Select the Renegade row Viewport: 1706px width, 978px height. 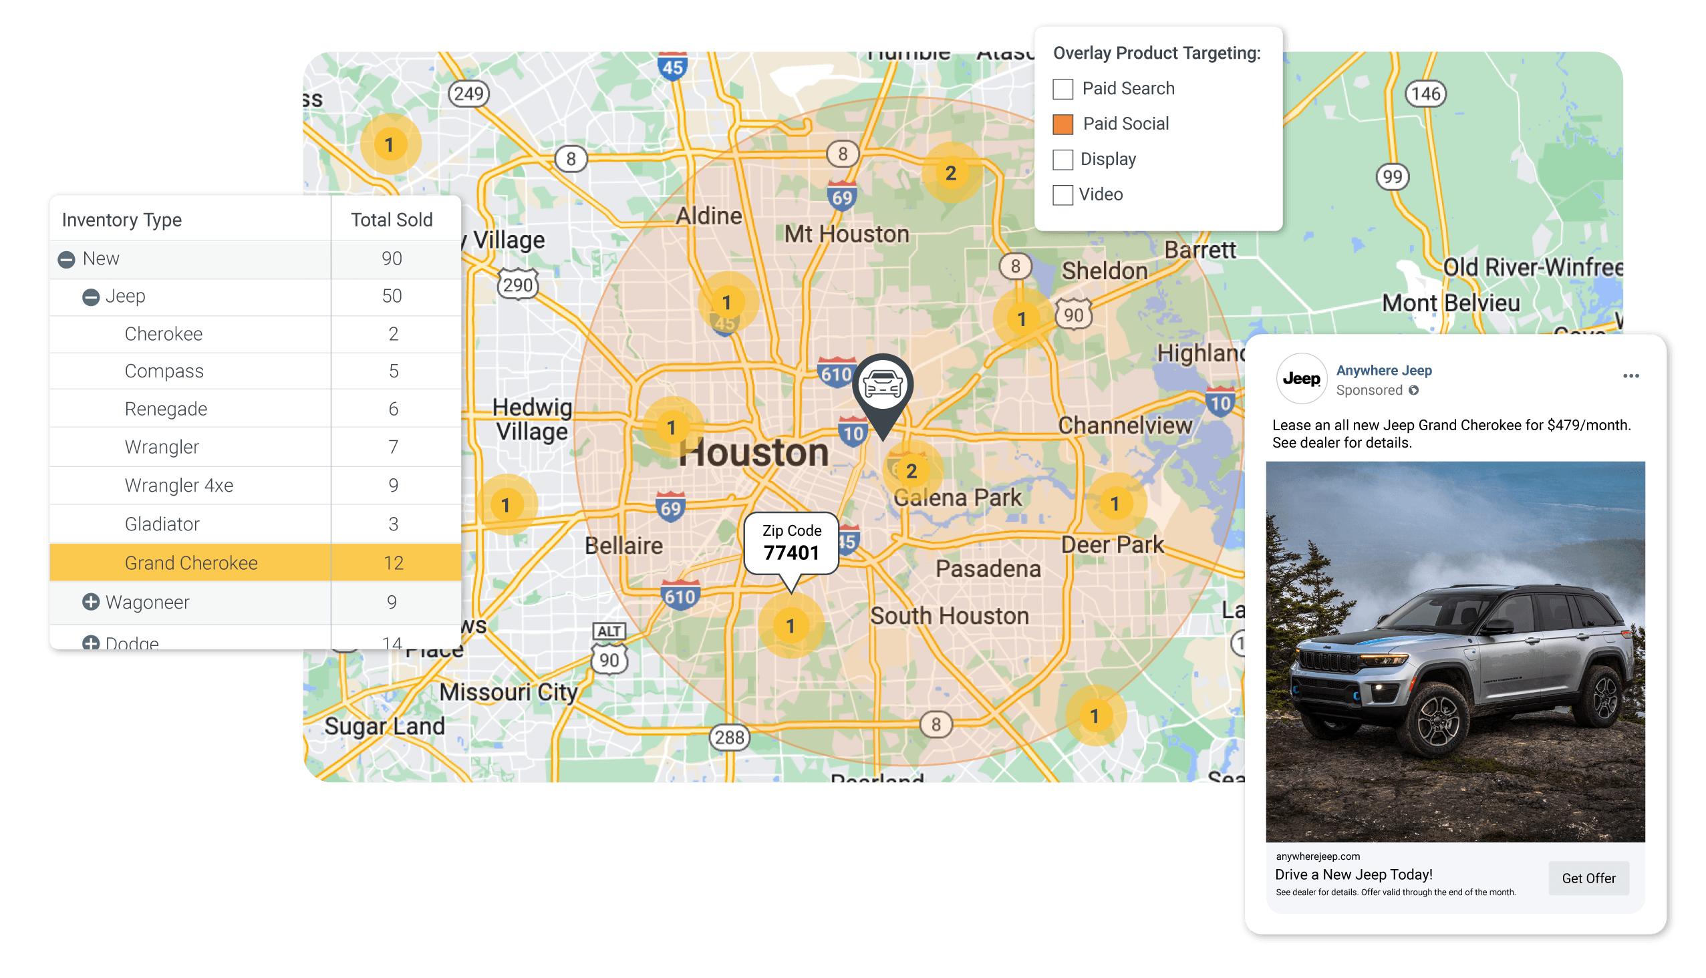(255, 409)
